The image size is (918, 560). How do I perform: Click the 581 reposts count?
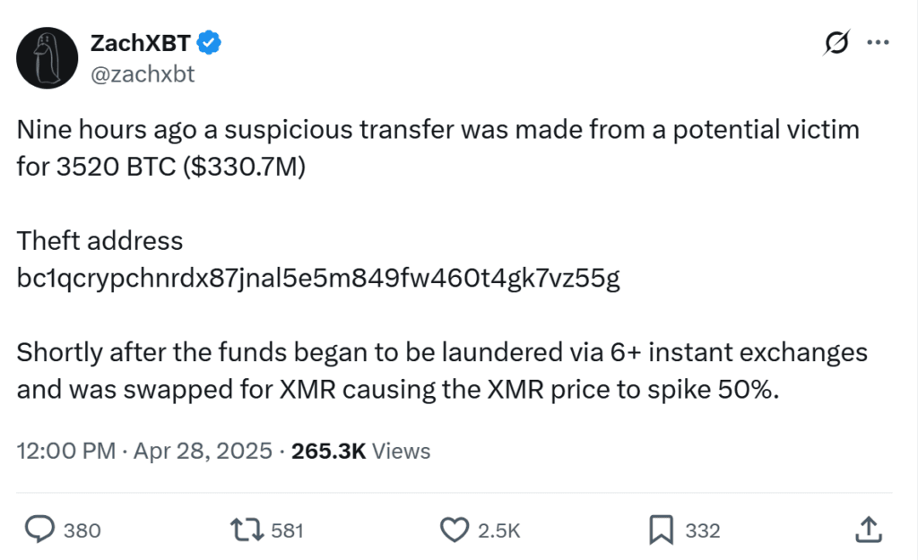click(x=288, y=530)
